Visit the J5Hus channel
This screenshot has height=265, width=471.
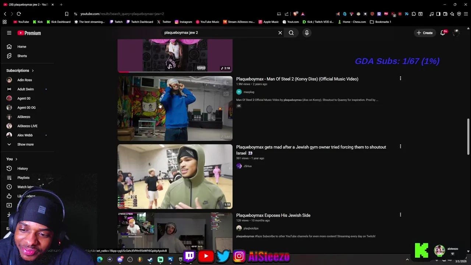pyautogui.click(x=248, y=166)
